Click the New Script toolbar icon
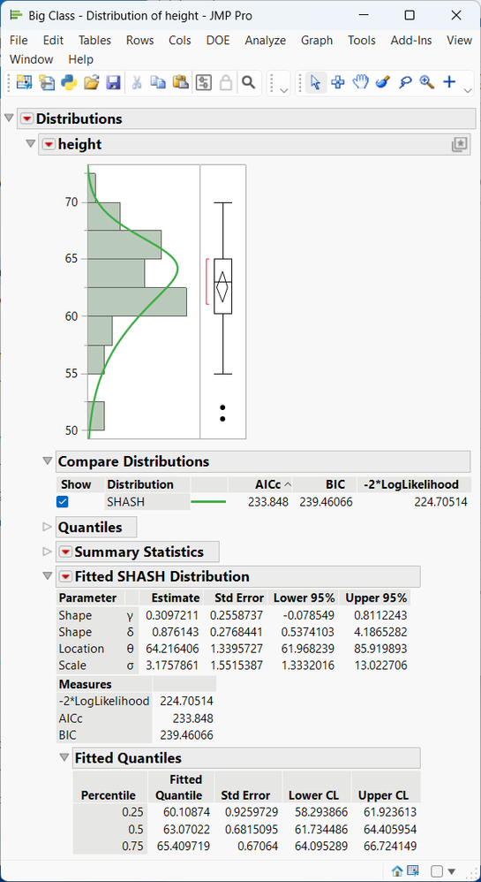 pyautogui.click(x=46, y=83)
